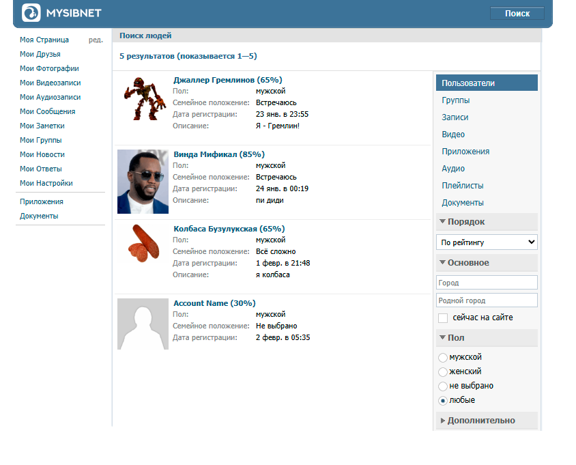Open 'Мои Сообщения' in left sidebar
The image size is (576, 465).
(47, 111)
